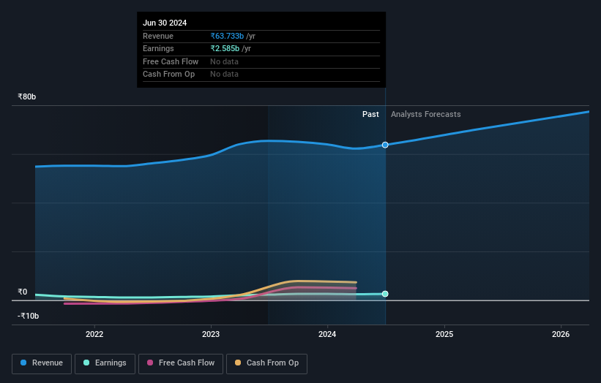Click the Revenue row label in the tooltip
The image size is (601, 383).
pyautogui.click(x=158, y=36)
